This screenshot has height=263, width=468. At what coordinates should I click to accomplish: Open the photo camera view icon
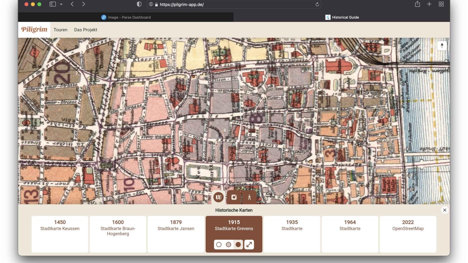click(x=234, y=197)
